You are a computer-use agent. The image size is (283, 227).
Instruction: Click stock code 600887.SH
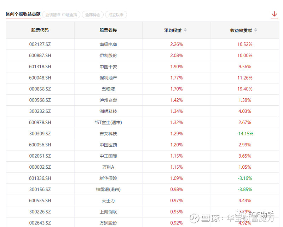40,56
